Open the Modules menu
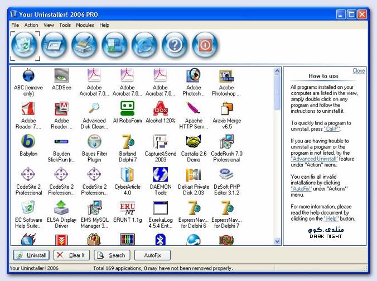 85,25
